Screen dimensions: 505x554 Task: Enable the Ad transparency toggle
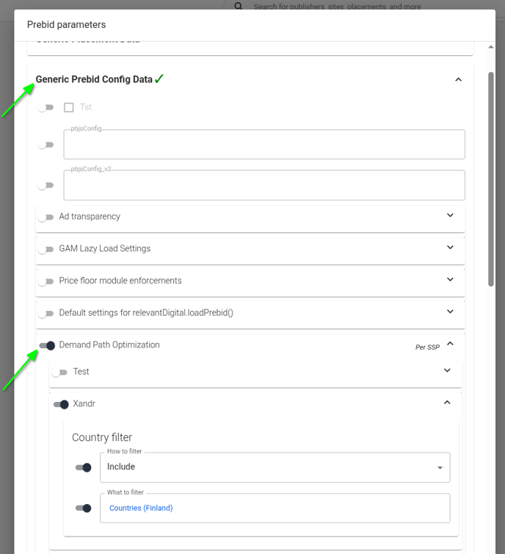pyautogui.click(x=47, y=217)
